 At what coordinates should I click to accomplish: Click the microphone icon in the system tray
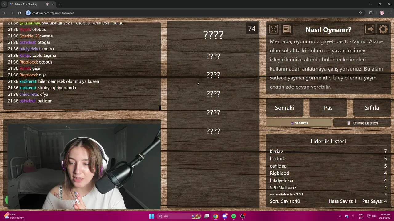coord(353,216)
